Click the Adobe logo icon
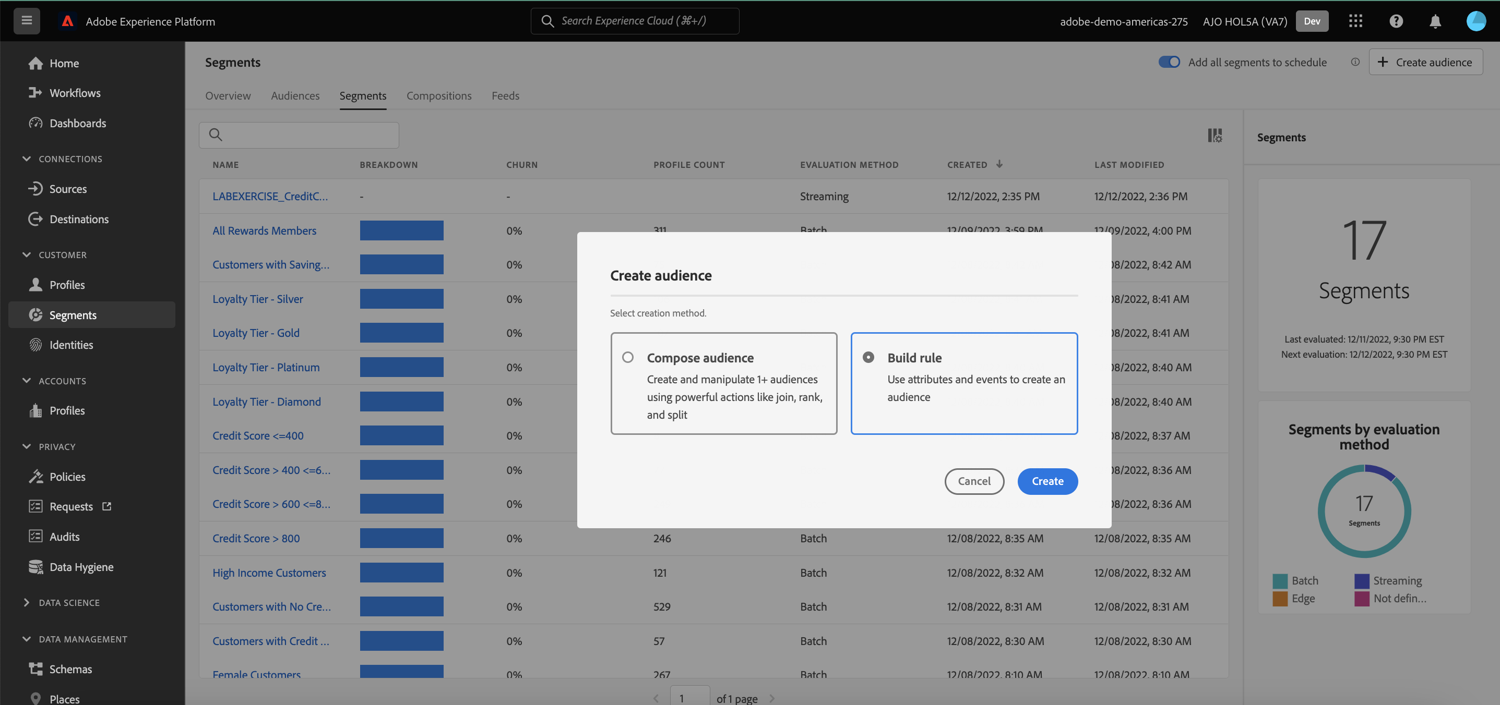The image size is (1500, 705). point(67,21)
